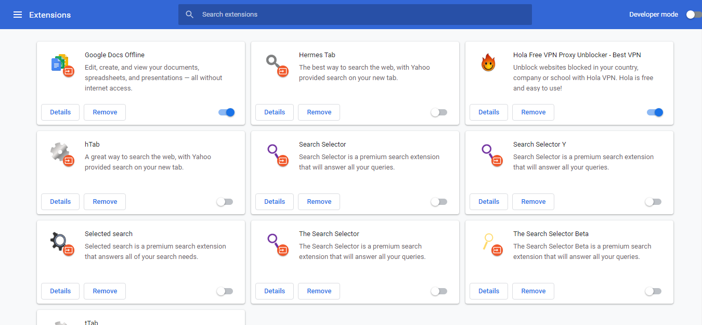The image size is (702, 325).
Task: Click the search magnifier in the top bar
Action: pos(189,14)
